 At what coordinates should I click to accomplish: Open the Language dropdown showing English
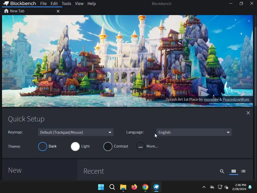[194, 132]
